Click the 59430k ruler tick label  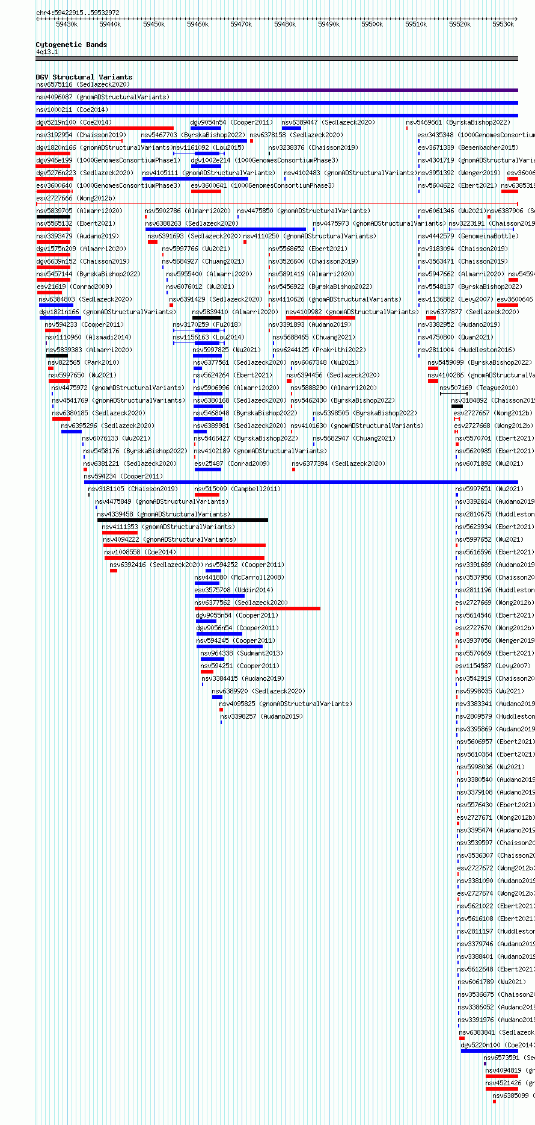click(x=67, y=24)
